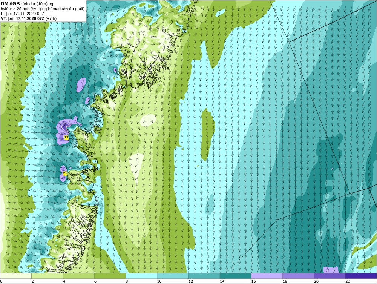
Task: Click the legend scale number 4
Action: tap(64, 282)
